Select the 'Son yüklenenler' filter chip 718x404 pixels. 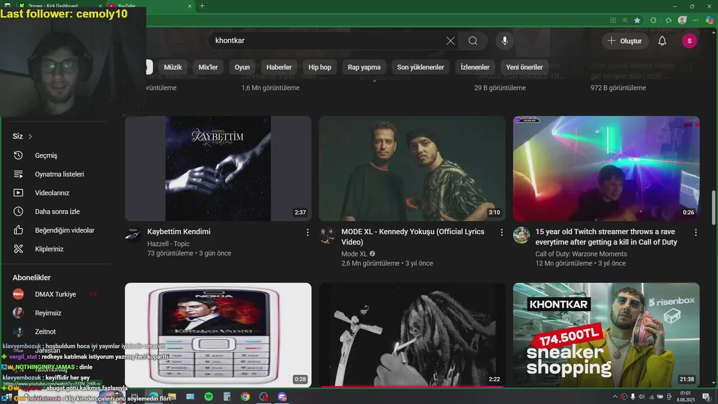click(421, 67)
